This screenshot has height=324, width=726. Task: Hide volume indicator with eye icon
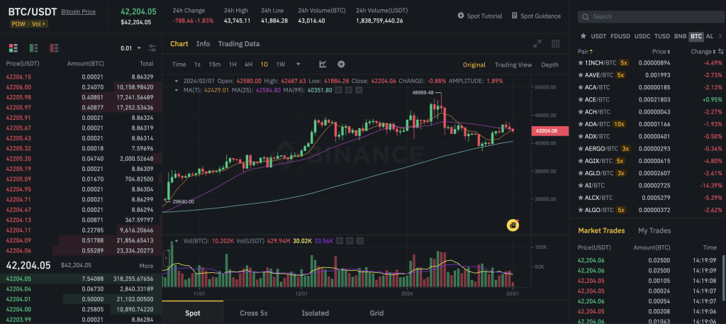[340, 240]
